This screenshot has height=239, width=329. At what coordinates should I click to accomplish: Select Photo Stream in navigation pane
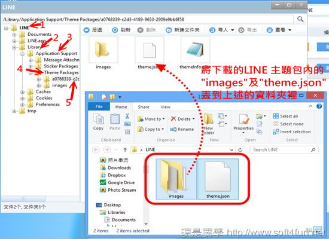tap(118, 190)
